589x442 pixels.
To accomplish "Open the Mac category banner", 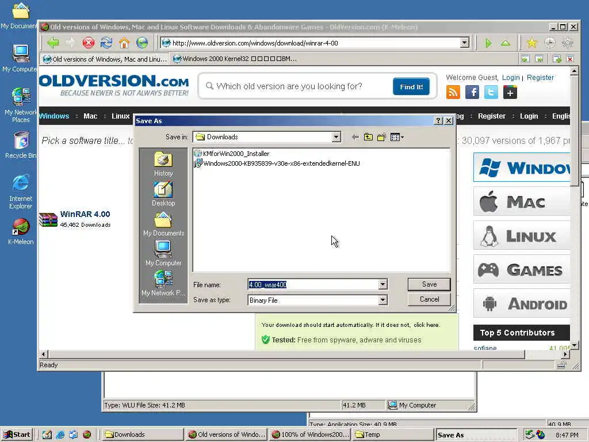I will (x=522, y=202).
